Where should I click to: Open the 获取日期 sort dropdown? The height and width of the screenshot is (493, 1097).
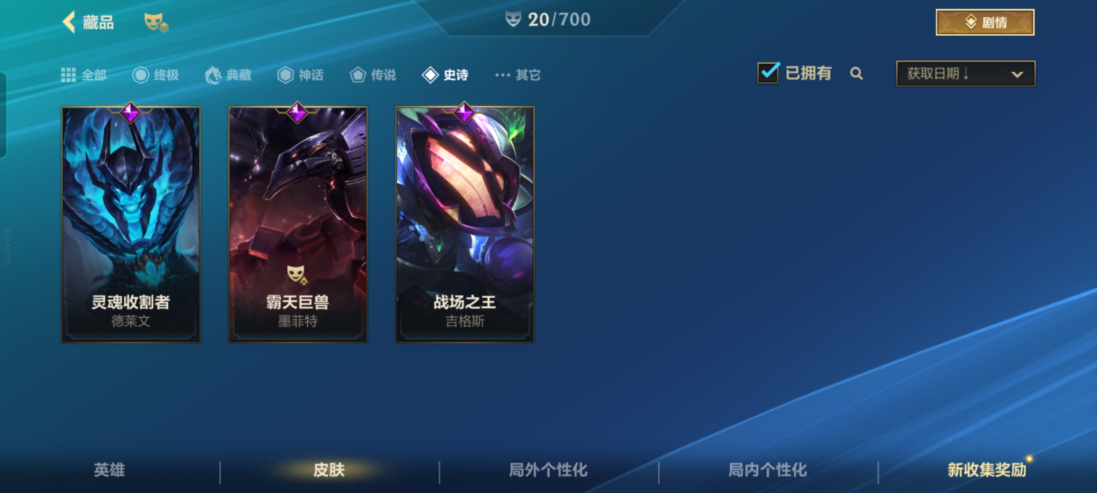[x=965, y=73]
